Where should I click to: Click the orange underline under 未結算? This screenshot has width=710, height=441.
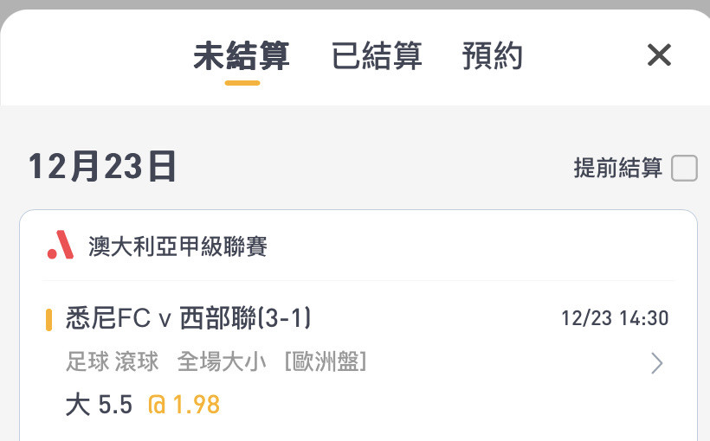pos(242,83)
